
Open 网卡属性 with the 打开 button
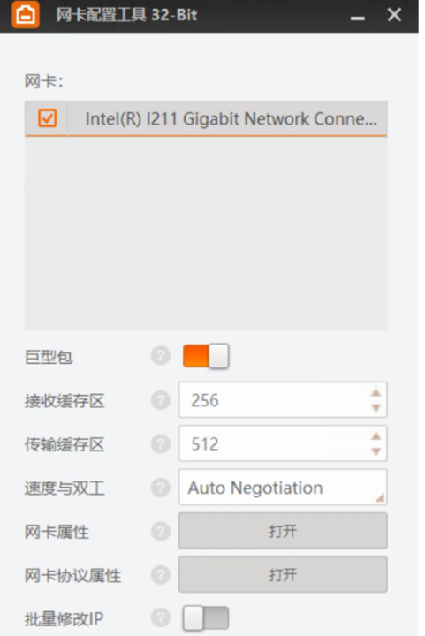click(283, 531)
